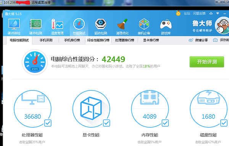Open the 论坛 forum link
Viewport: 229px width, 146px height.
pyautogui.click(x=187, y=13)
